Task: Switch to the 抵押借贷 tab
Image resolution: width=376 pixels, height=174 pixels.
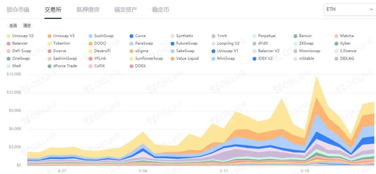Action: click(x=88, y=10)
